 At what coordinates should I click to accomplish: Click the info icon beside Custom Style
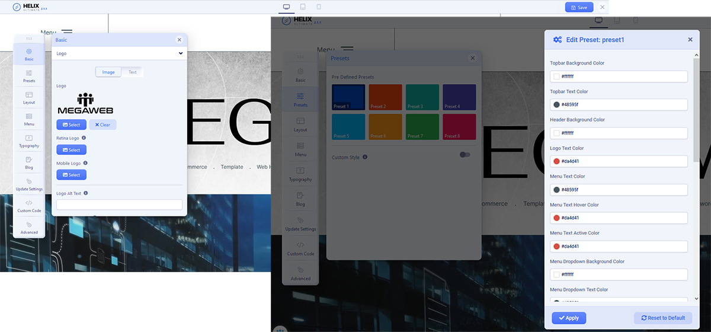click(365, 157)
